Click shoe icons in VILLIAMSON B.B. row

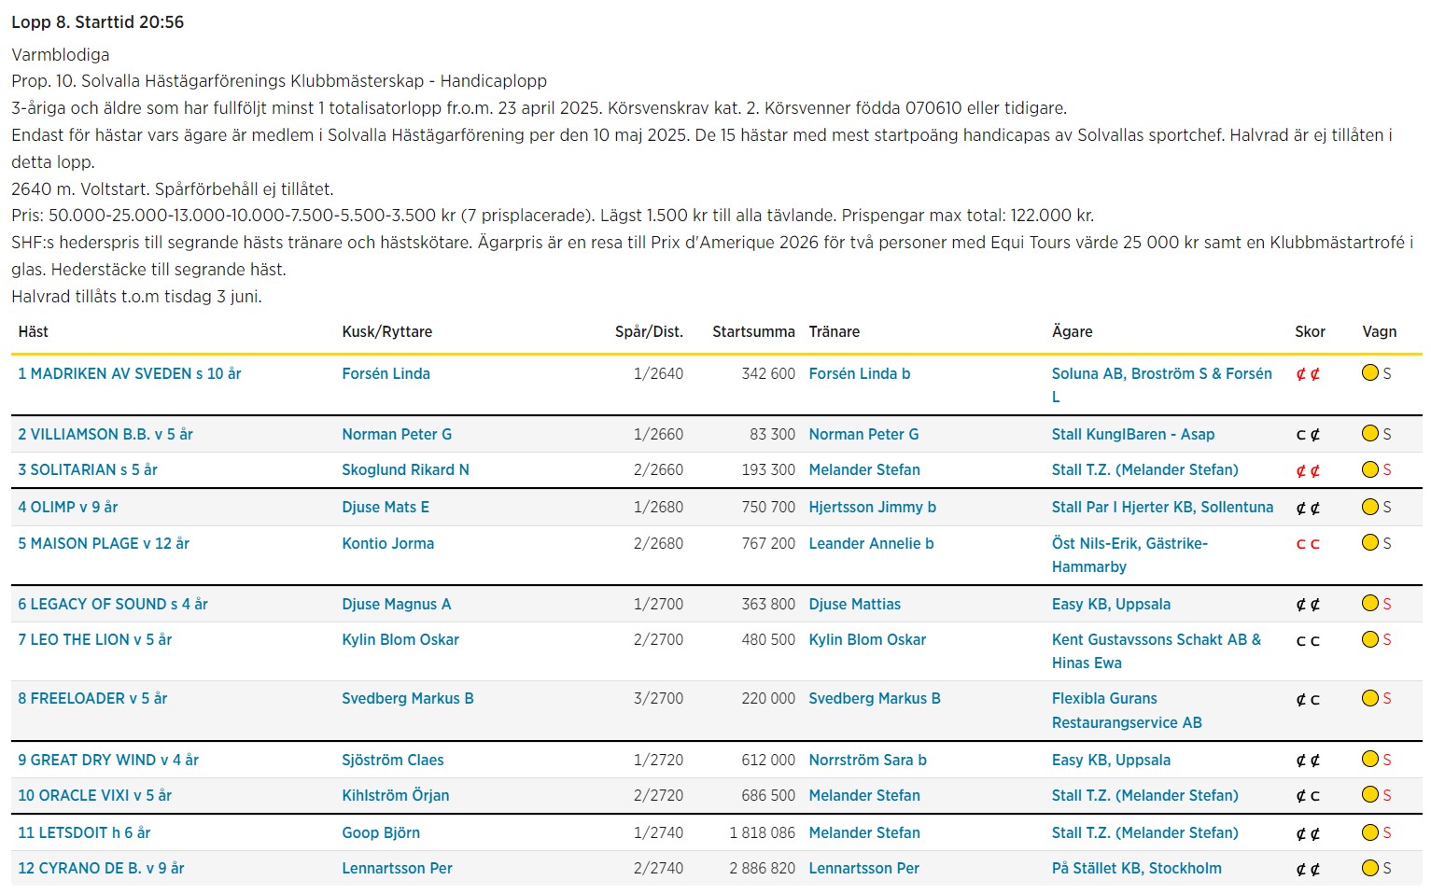[x=1308, y=435]
